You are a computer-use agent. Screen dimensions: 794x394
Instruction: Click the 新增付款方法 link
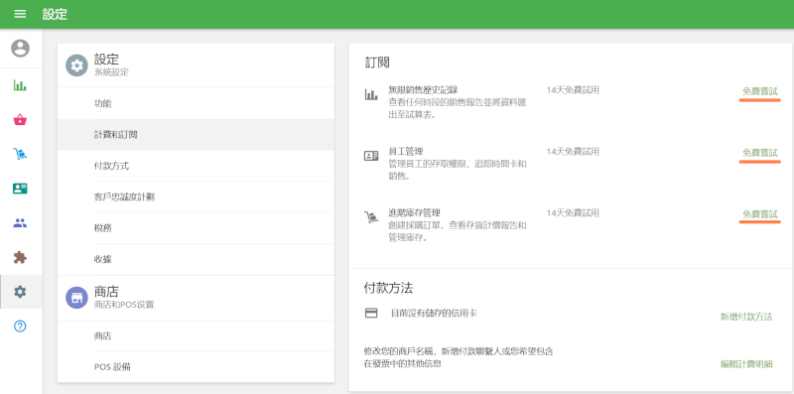pyautogui.click(x=746, y=317)
